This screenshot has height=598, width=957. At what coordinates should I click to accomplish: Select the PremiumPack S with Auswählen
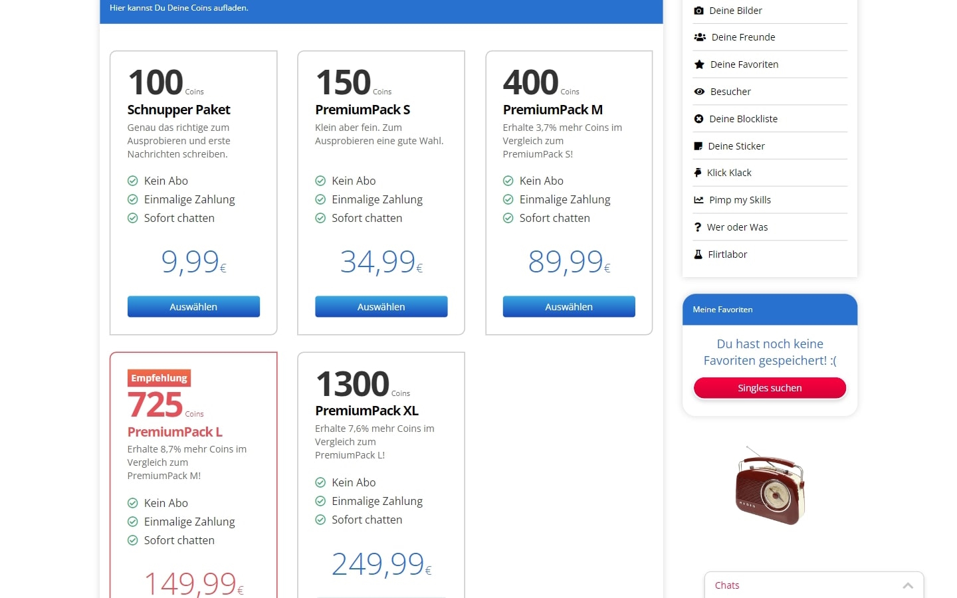[381, 306]
